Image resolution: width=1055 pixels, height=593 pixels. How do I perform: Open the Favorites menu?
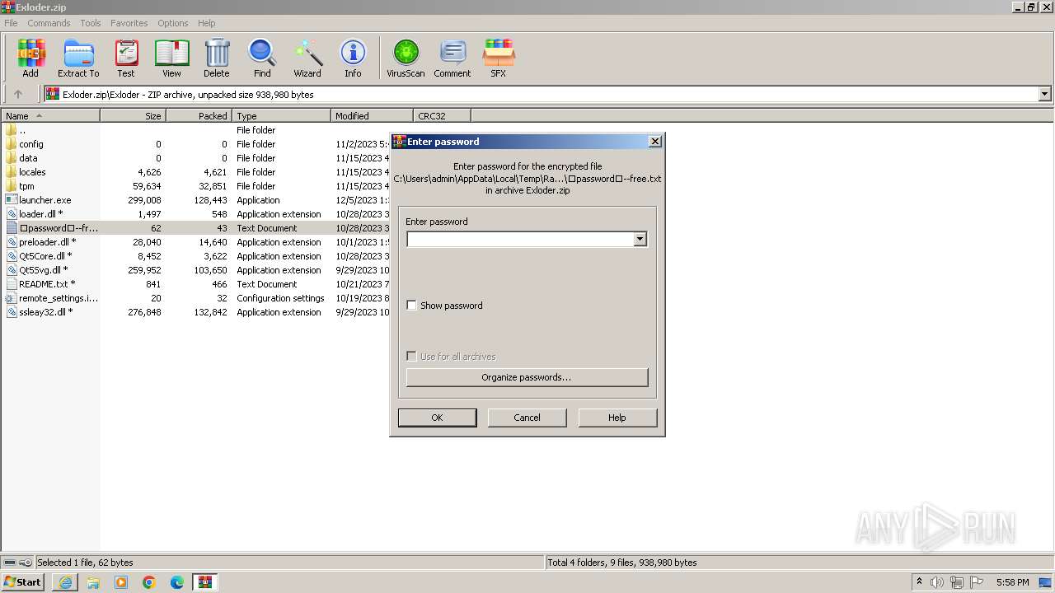click(x=129, y=23)
